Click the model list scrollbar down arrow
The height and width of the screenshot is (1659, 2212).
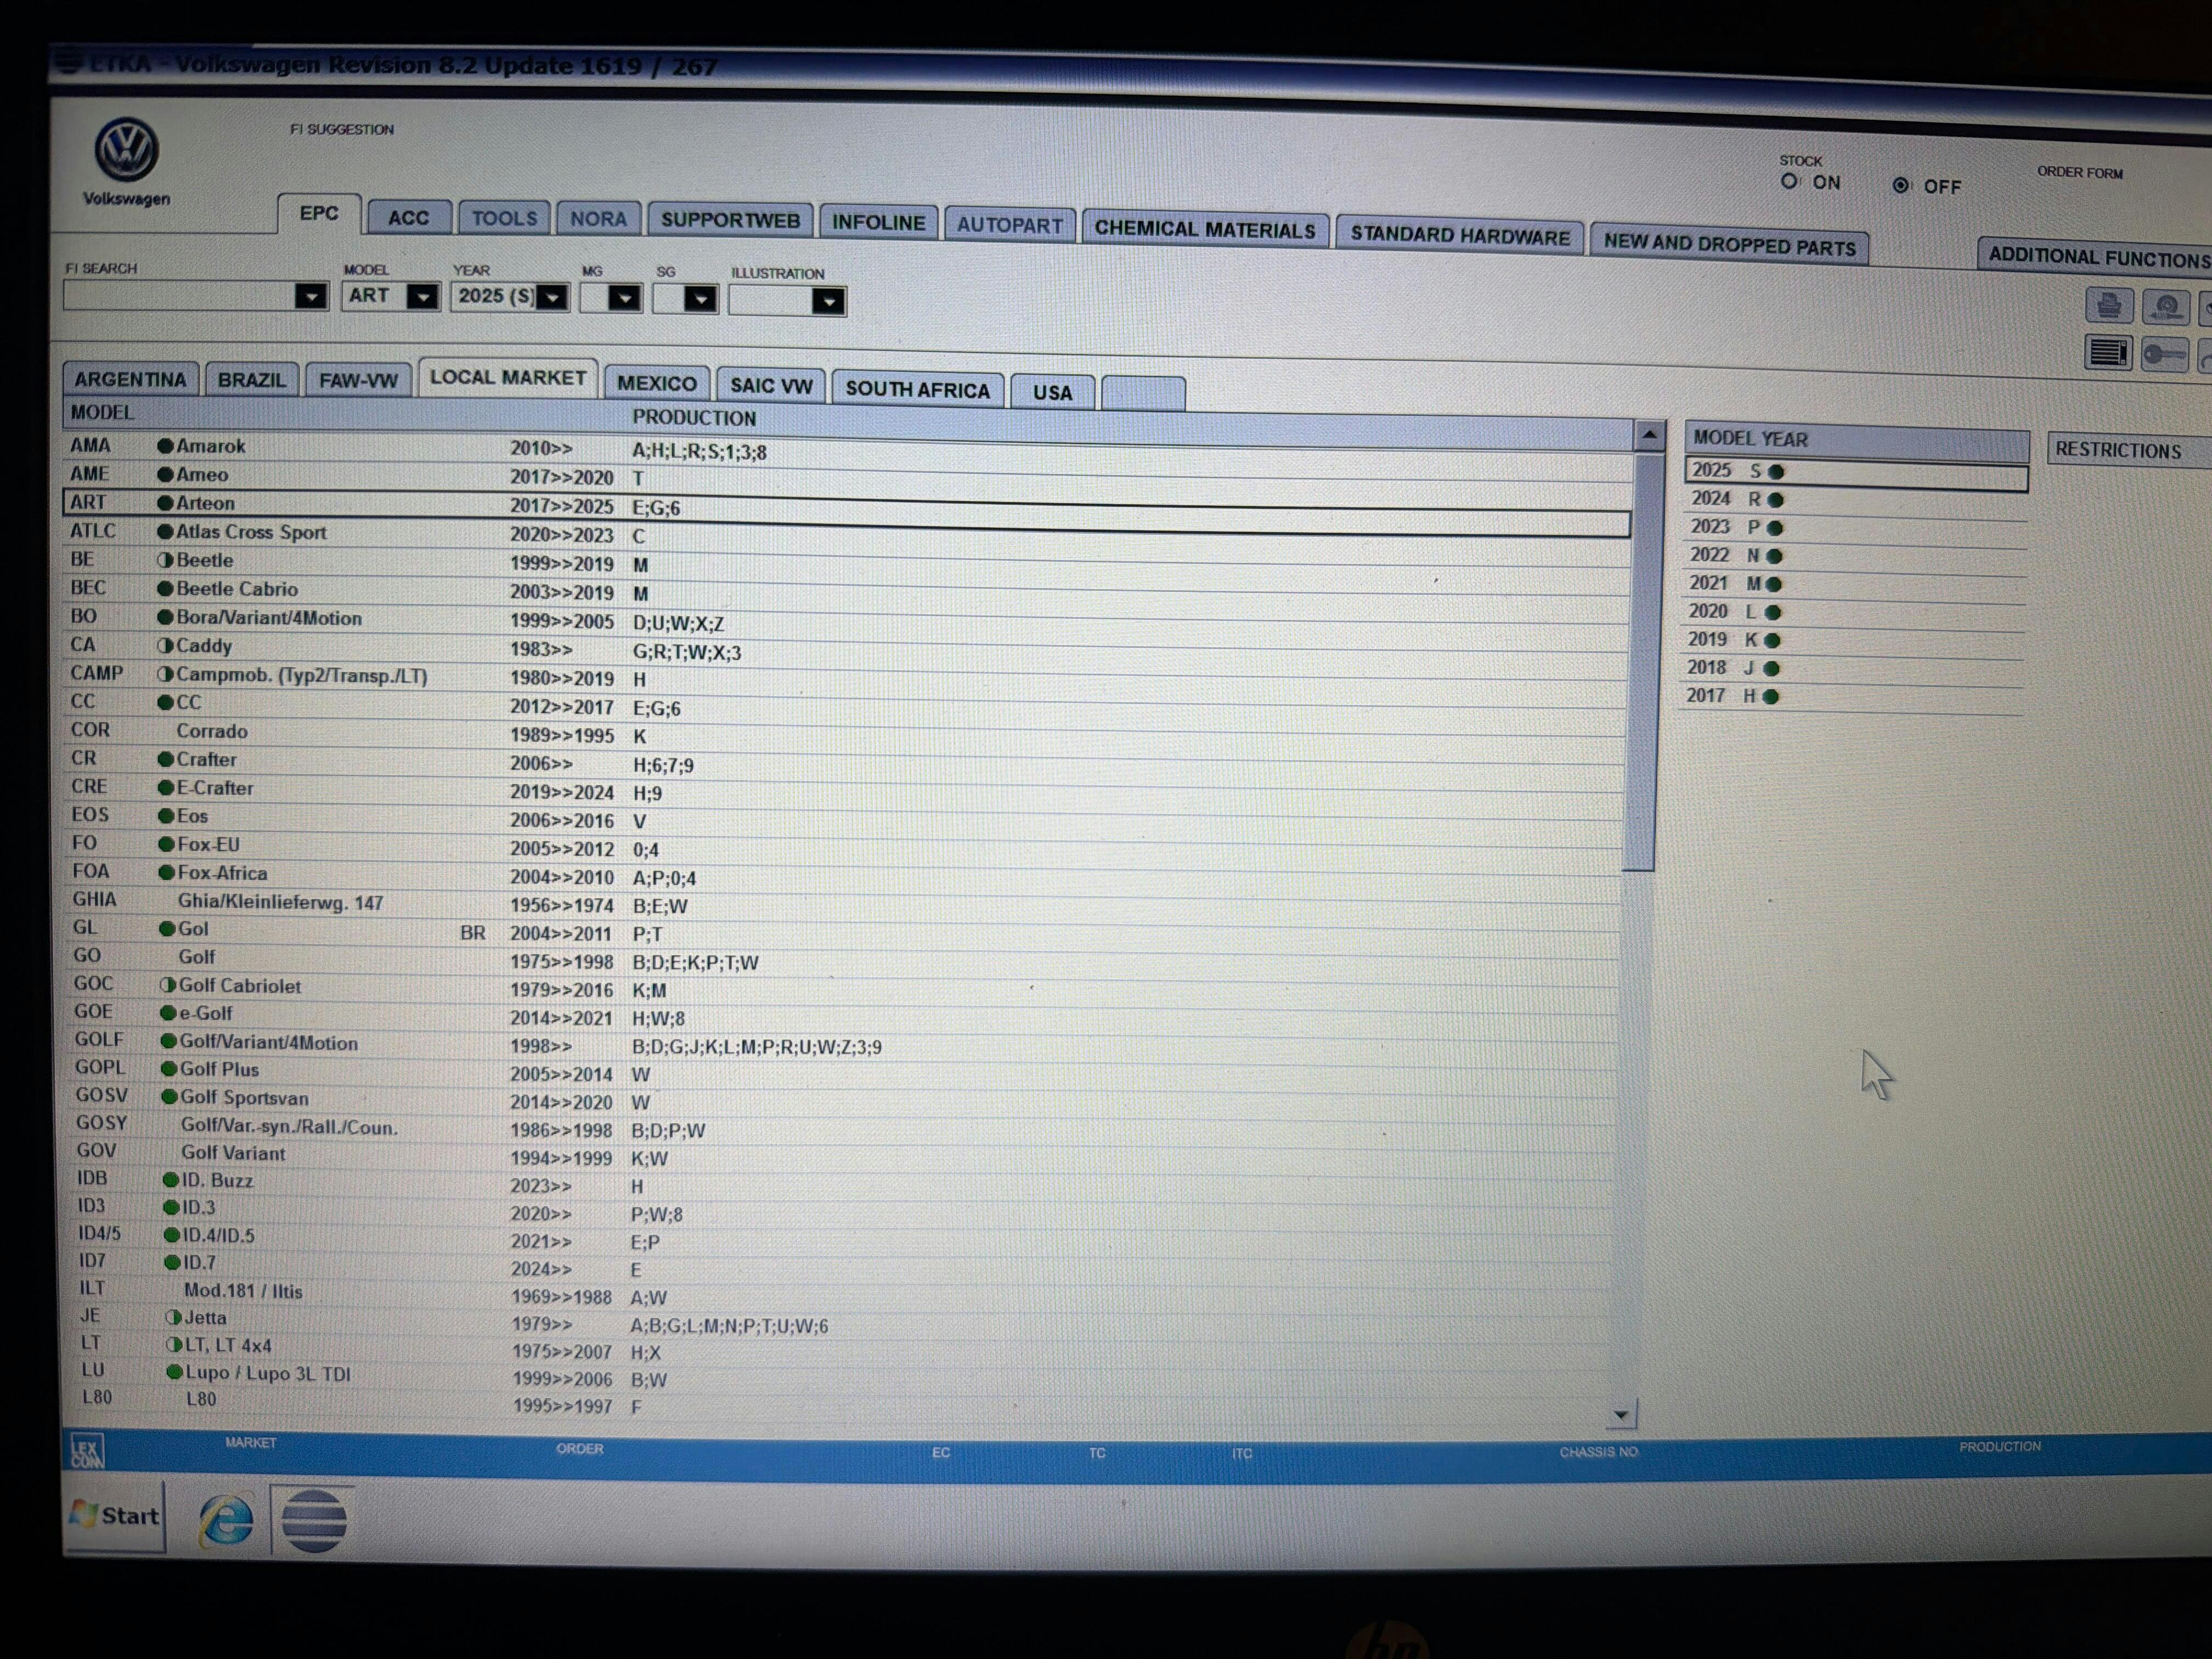(1621, 1414)
